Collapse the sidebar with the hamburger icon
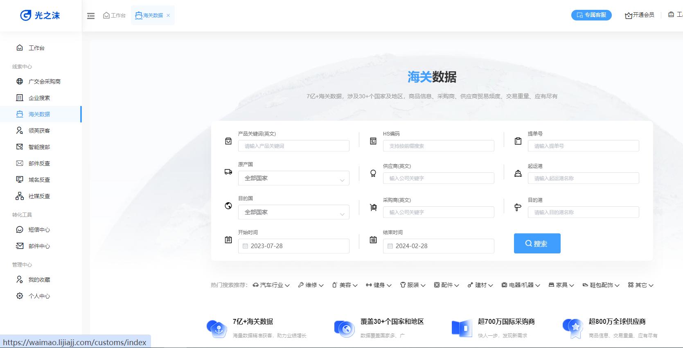Viewport: 683px width, 348px height. point(91,16)
